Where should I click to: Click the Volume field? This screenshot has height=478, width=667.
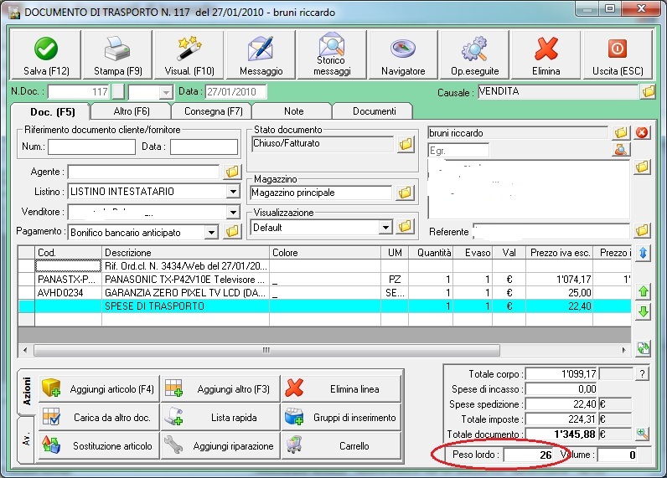618,455
